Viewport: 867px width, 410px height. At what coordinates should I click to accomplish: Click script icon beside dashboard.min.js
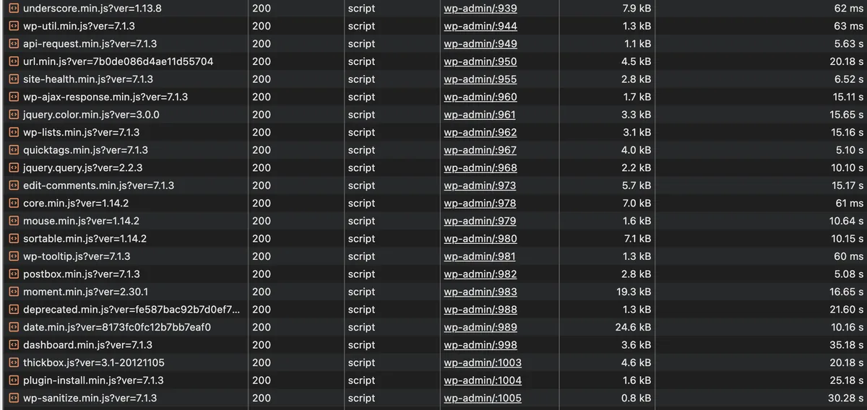tap(13, 345)
